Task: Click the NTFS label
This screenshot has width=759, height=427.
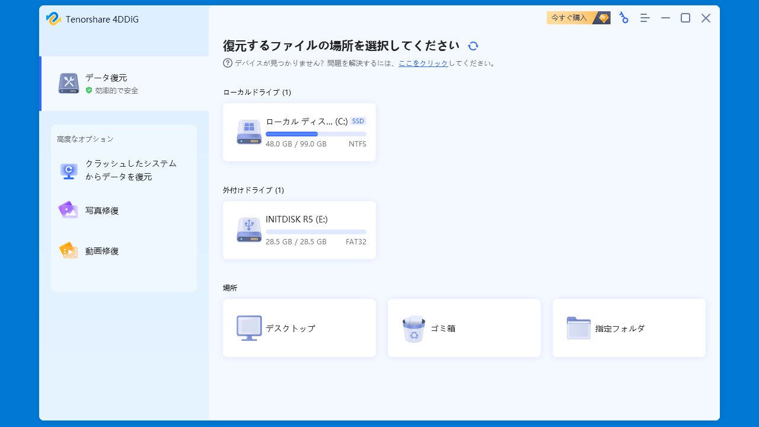Action: tap(358, 144)
